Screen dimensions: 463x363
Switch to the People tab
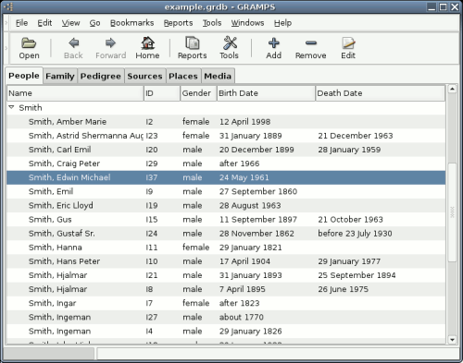(24, 76)
